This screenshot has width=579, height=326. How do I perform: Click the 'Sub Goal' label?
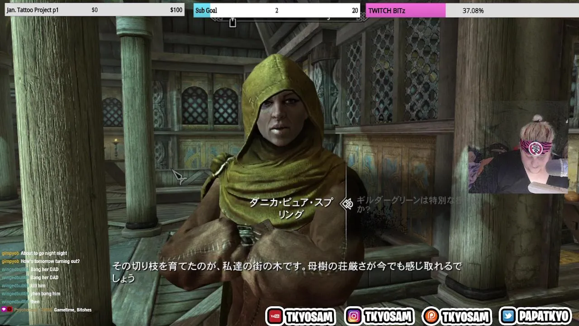pyautogui.click(x=206, y=10)
